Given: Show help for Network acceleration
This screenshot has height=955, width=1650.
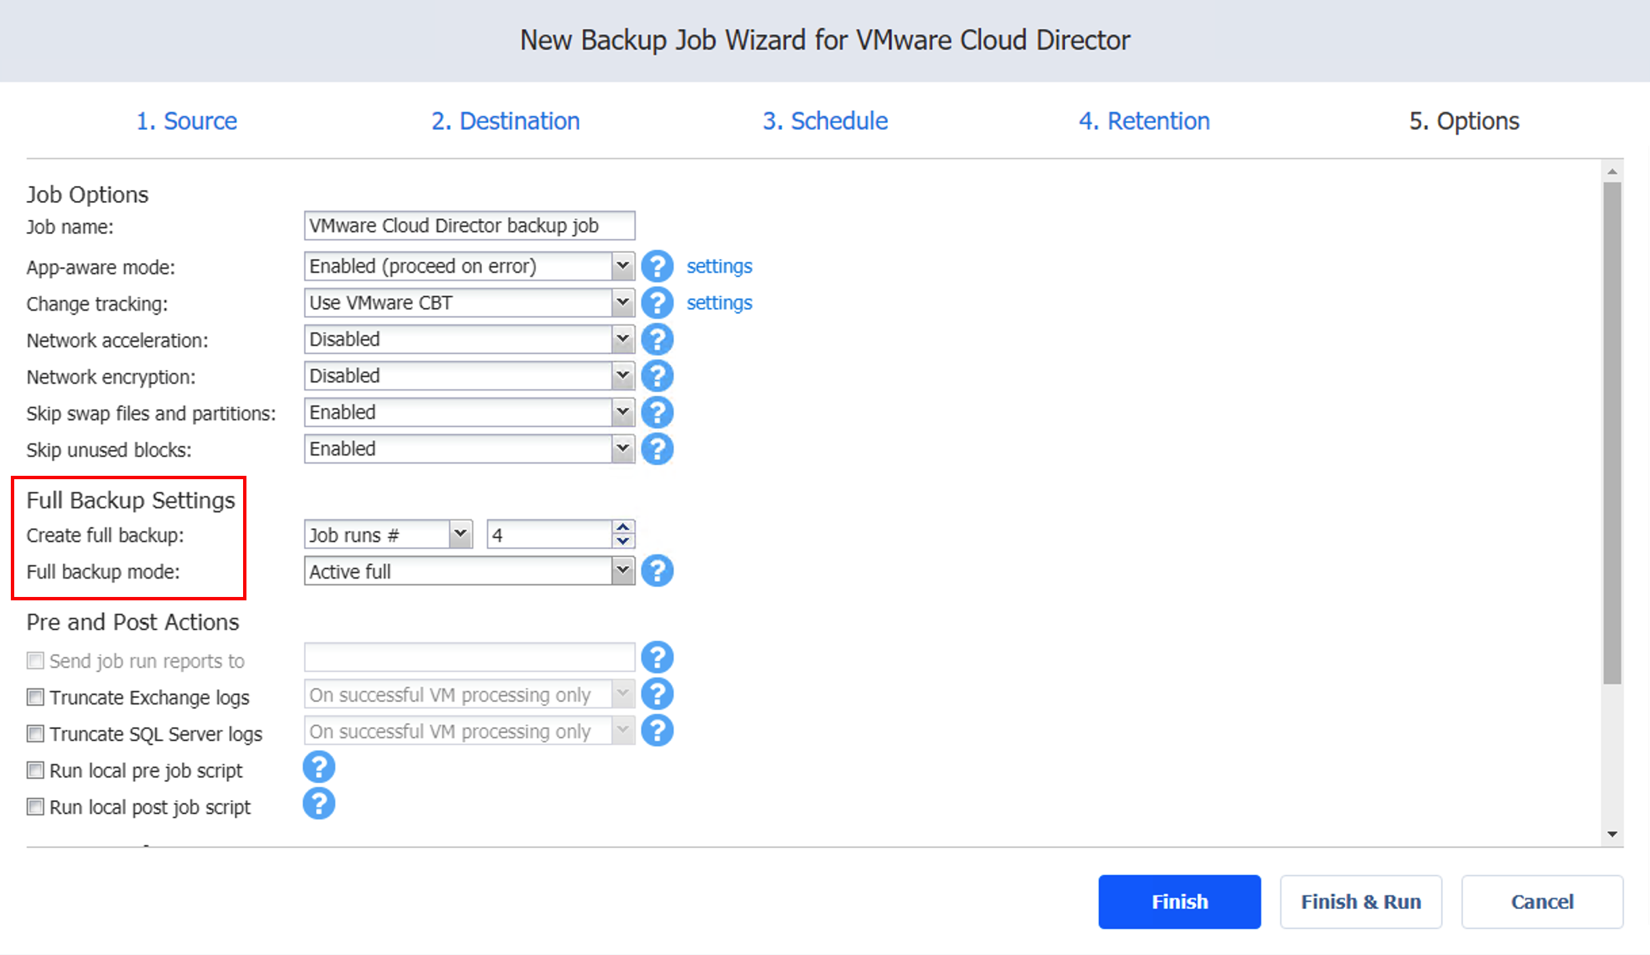Looking at the screenshot, I should coord(657,339).
